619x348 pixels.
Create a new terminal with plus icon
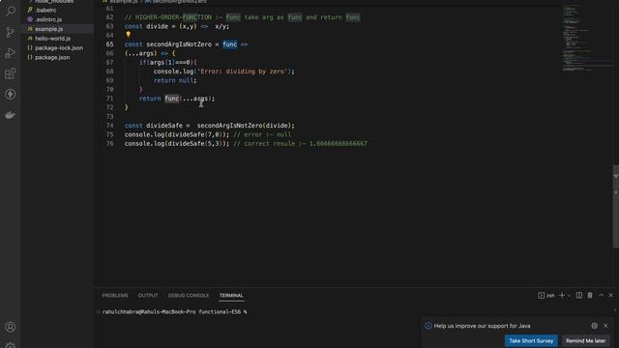pyautogui.click(x=562, y=295)
